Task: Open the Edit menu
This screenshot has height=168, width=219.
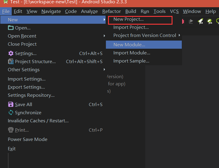Action: [18, 11]
